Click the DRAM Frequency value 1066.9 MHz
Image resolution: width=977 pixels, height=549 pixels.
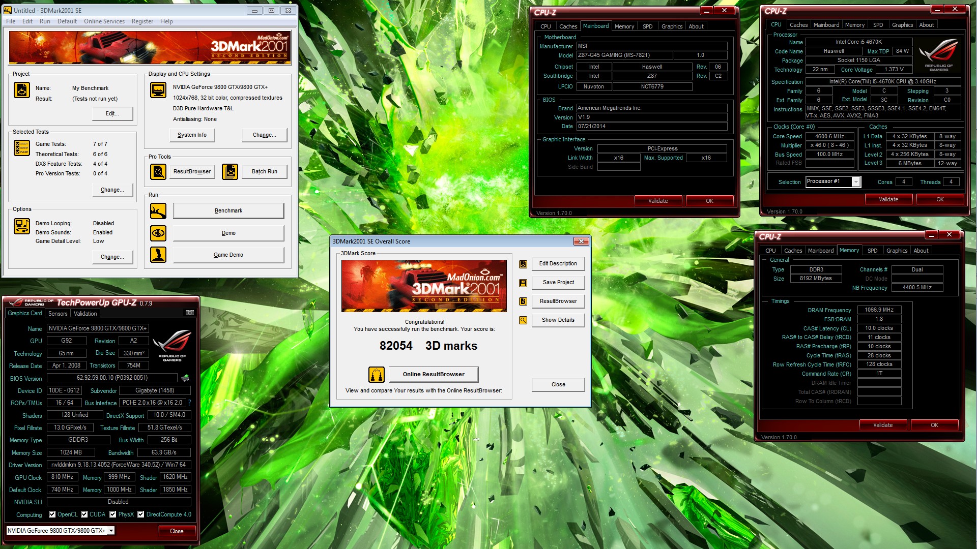tap(879, 310)
